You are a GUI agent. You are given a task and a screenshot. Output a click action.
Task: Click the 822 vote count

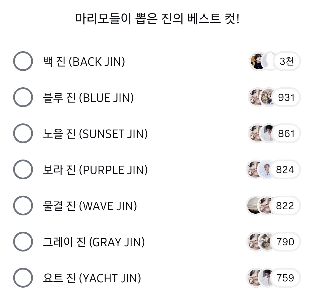tap(285, 206)
